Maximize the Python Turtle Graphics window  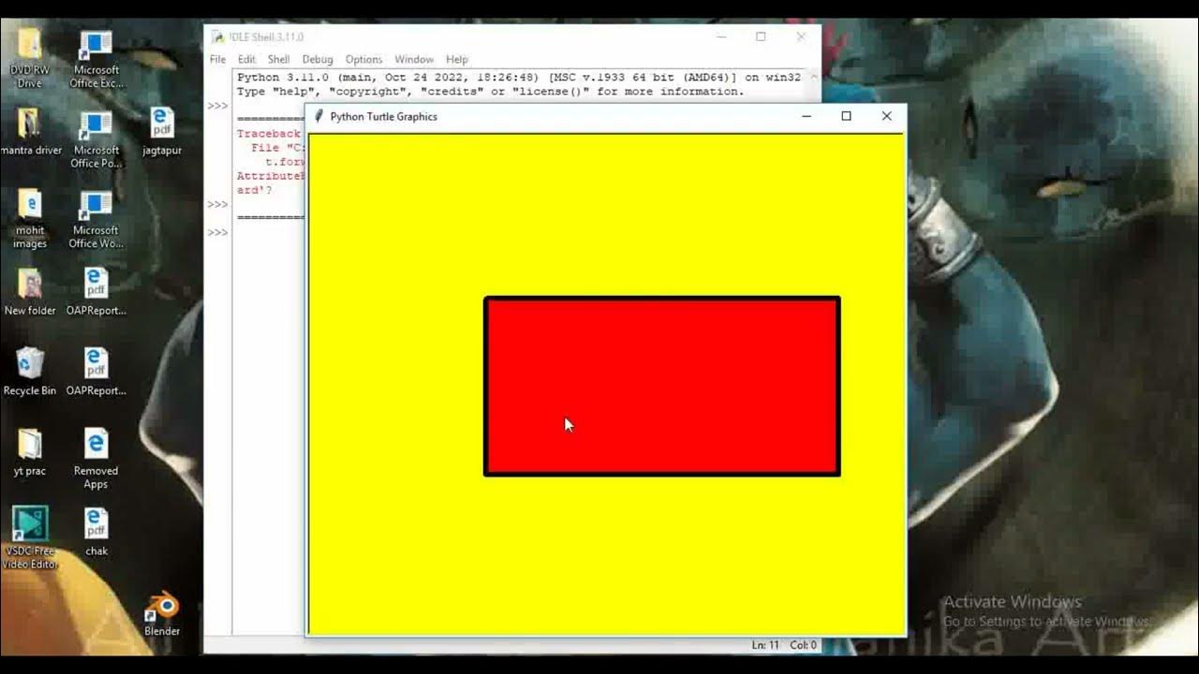[x=847, y=116]
